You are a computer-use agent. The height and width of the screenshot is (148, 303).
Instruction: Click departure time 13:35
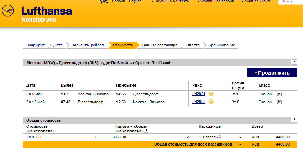tap(66, 94)
